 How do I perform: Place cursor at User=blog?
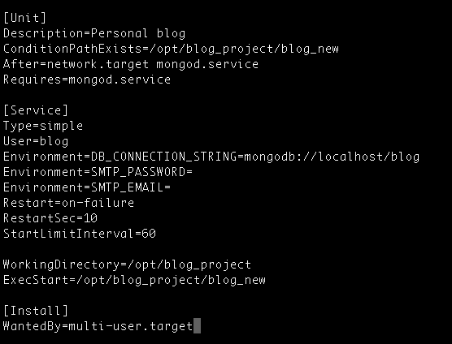pyautogui.click(x=36, y=141)
